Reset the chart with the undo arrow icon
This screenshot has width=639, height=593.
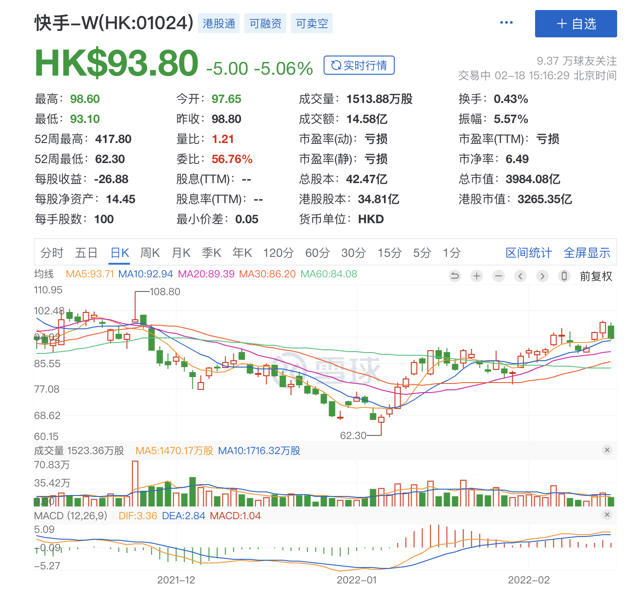point(455,276)
